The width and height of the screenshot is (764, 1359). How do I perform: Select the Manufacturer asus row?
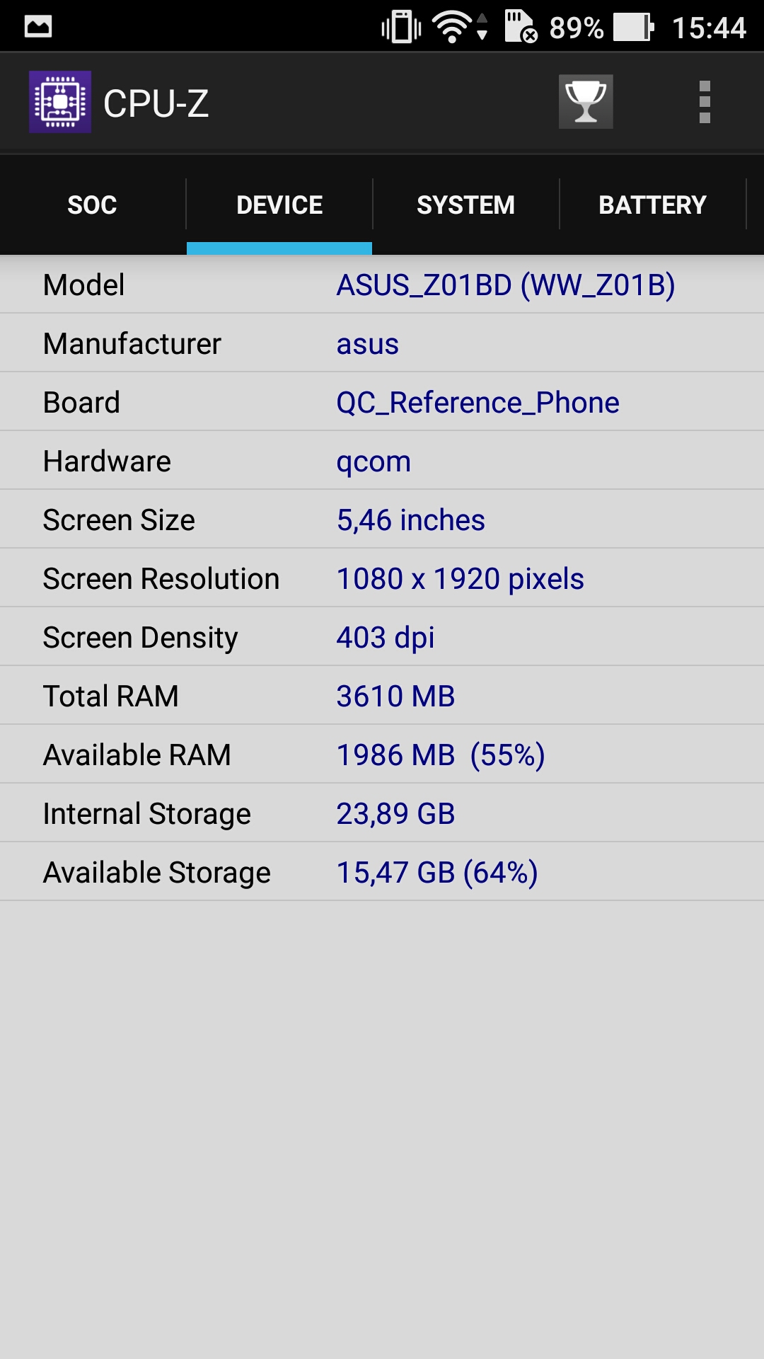click(x=382, y=343)
